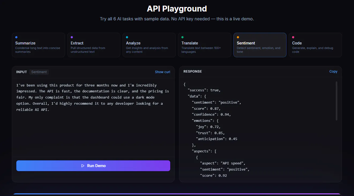The height and width of the screenshot is (196, 354).
Task: Click the pink dot on Code card
Action: pos(293,37)
